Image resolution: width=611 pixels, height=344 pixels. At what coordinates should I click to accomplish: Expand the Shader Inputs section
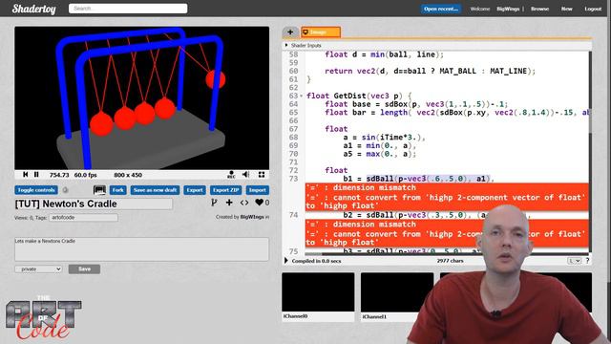(304, 45)
